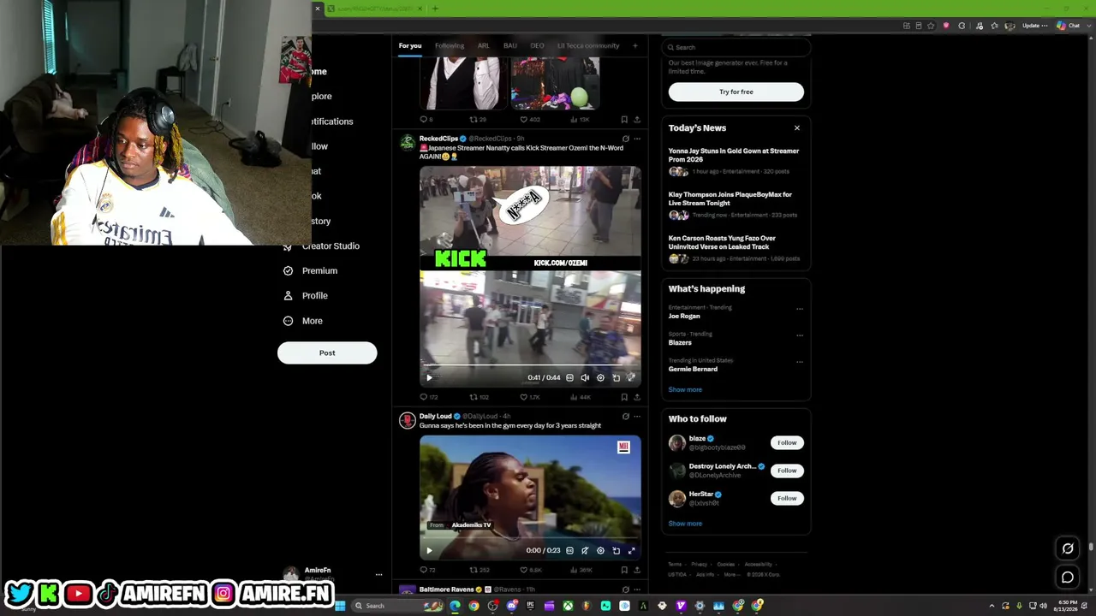Screen dimensions: 1096x616
Task: Open more options for ReckedClips post
Action: (636, 139)
